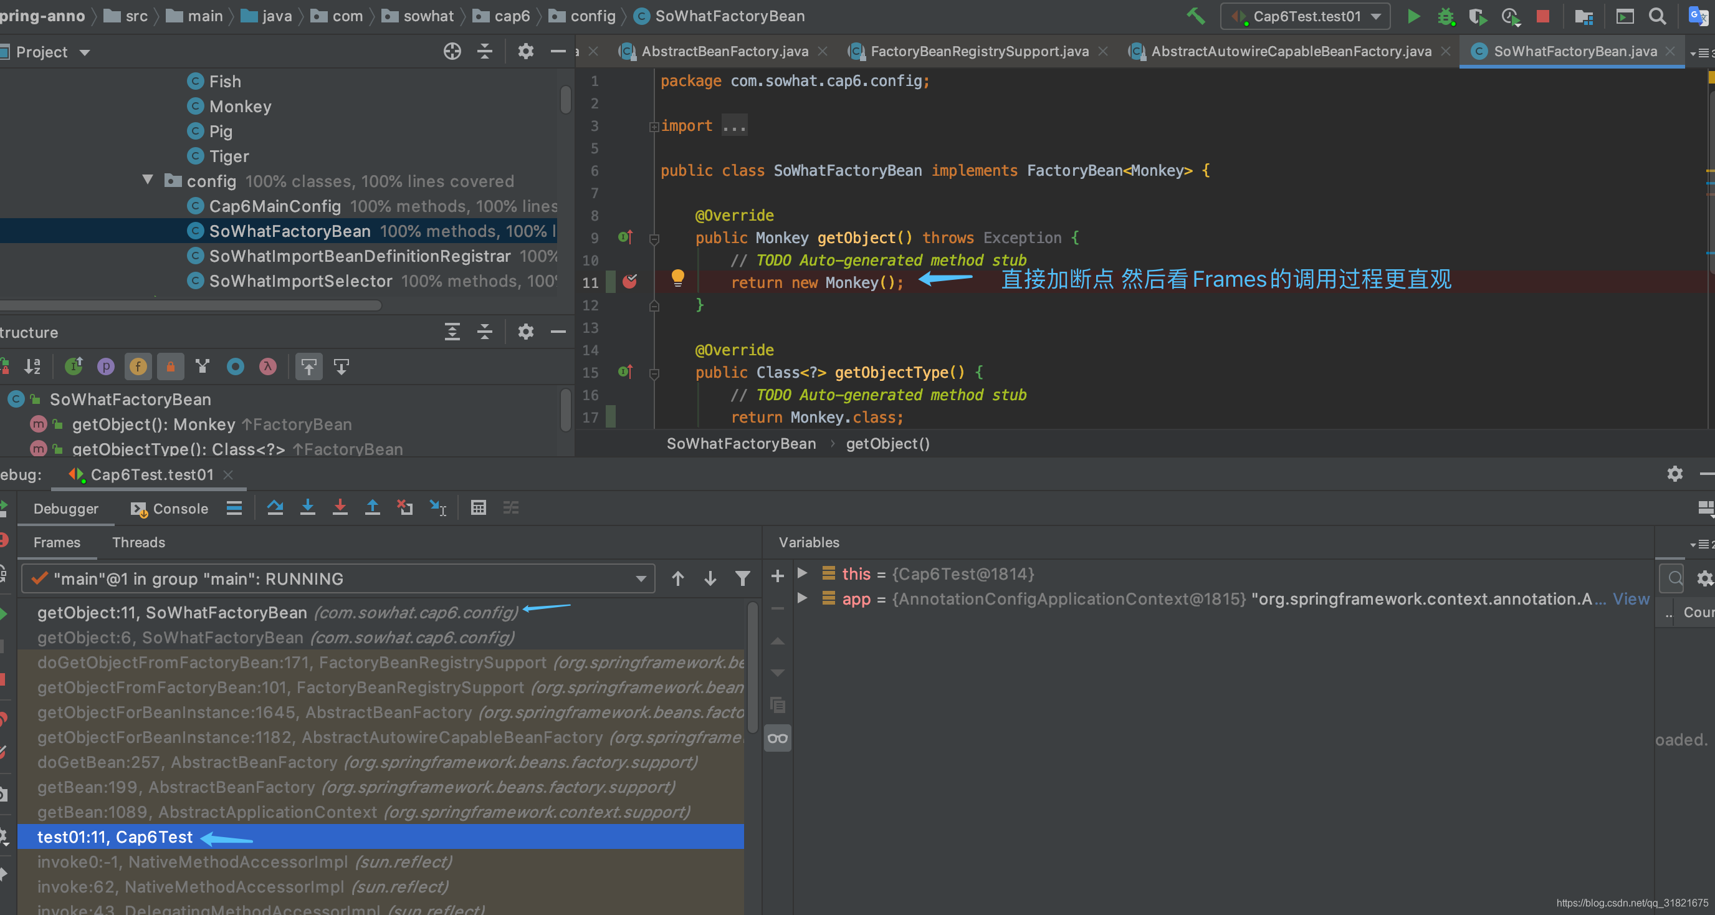Click the Step Over icon in debugger toolbar
The width and height of the screenshot is (1715, 915).
click(x=277, y=507)
